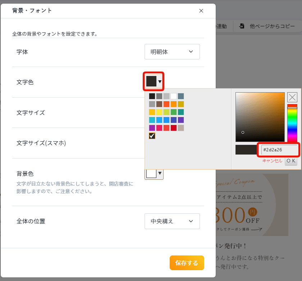Select the orange palette swatch
Viewport: 302px width, 281px height.
click(174, 104)
